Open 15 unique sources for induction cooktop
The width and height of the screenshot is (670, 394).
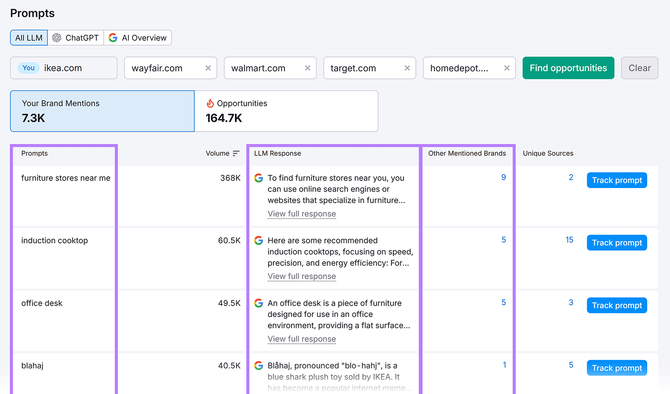pyautogui.click(x=569, y=240)
